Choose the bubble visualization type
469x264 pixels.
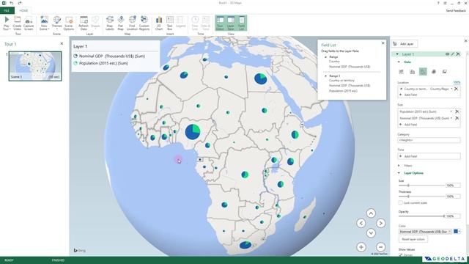coord(423,72)
